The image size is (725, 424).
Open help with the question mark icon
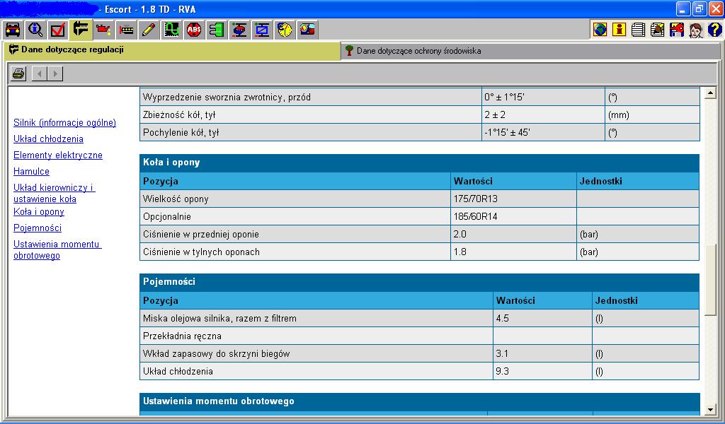714,30
